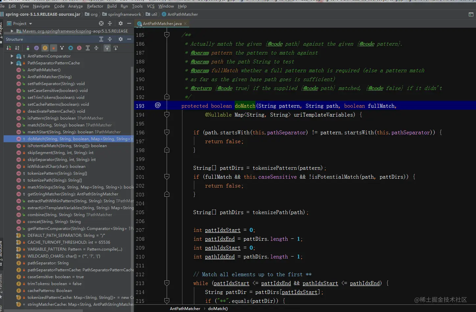Toggle sort by visibility in Structure toolbar
476x312 pixels.
pyautogui.click(x=9, y=48)
